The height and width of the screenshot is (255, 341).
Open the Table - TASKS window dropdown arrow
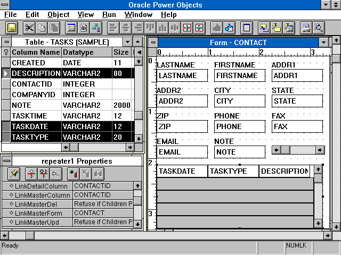[127, 42]
